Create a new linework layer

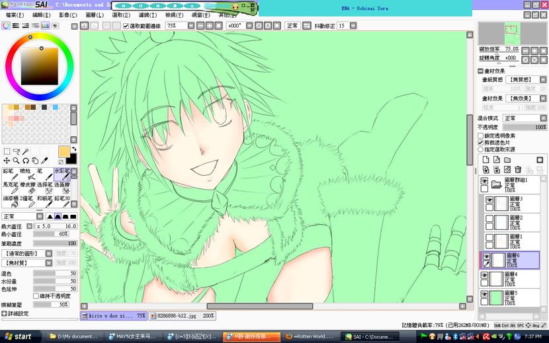497,160
